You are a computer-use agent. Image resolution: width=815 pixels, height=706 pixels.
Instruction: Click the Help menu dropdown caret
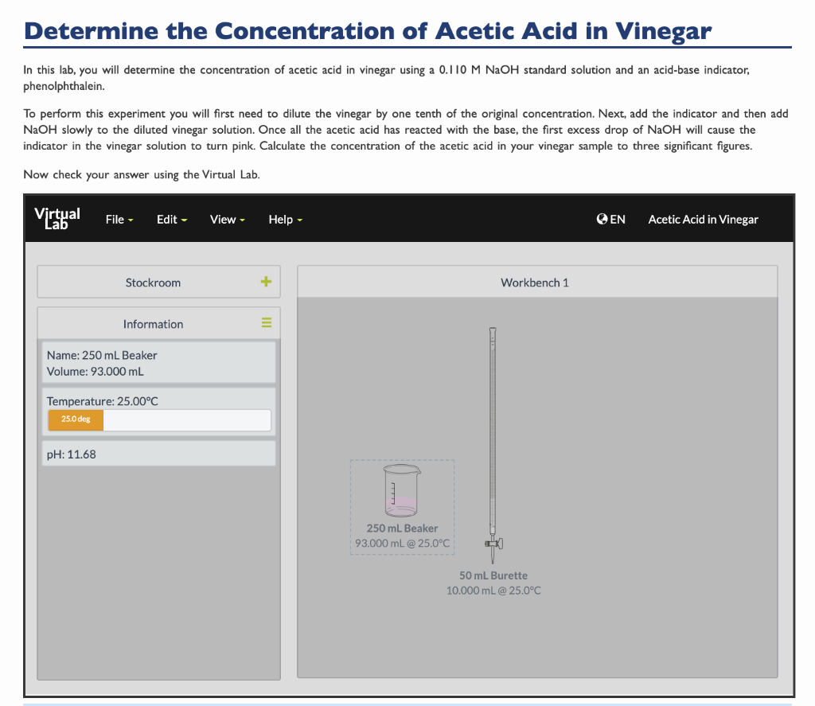pos(299,220)
